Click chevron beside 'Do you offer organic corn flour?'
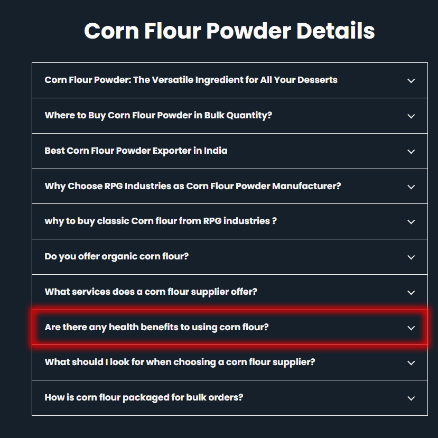Screen dimensions: 438x438 pyautogui.click(x=411, y=257)
